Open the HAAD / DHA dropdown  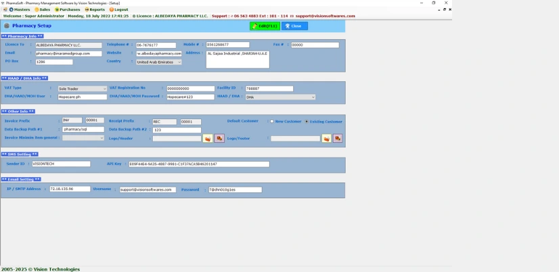click(313, 97)
